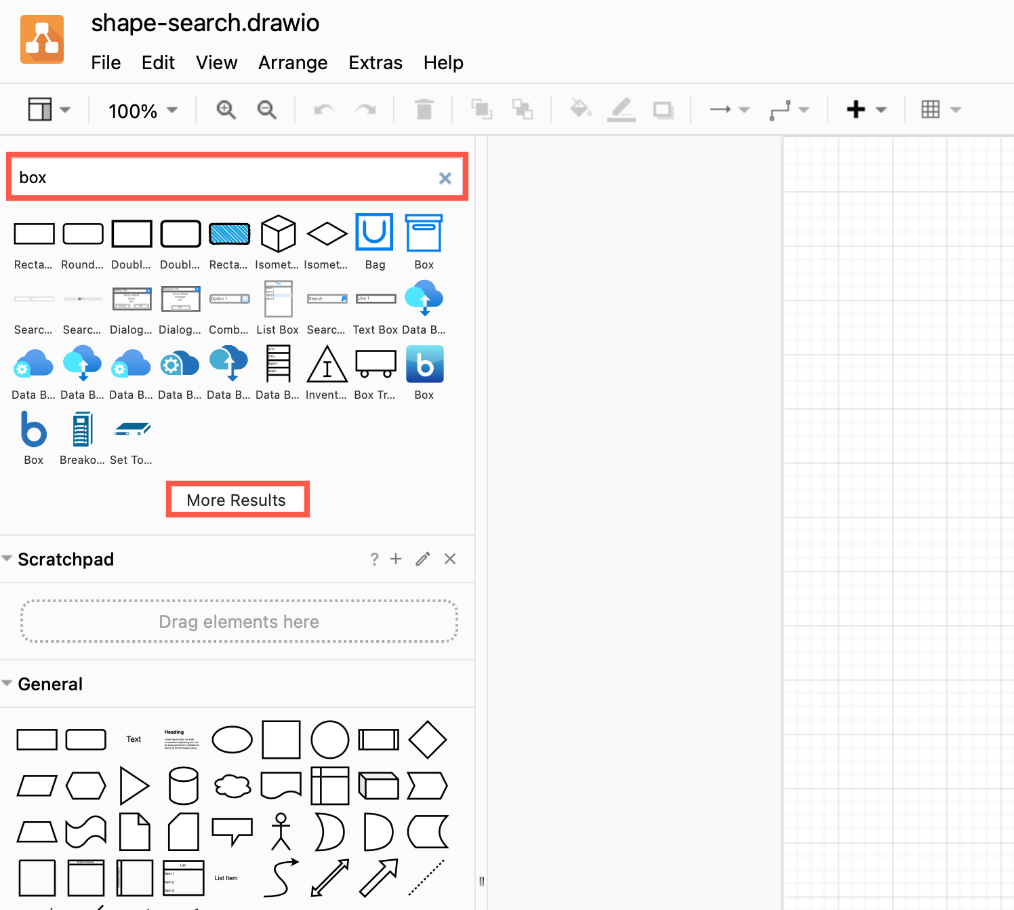Open the insert plus dropdown

(866, 109)
